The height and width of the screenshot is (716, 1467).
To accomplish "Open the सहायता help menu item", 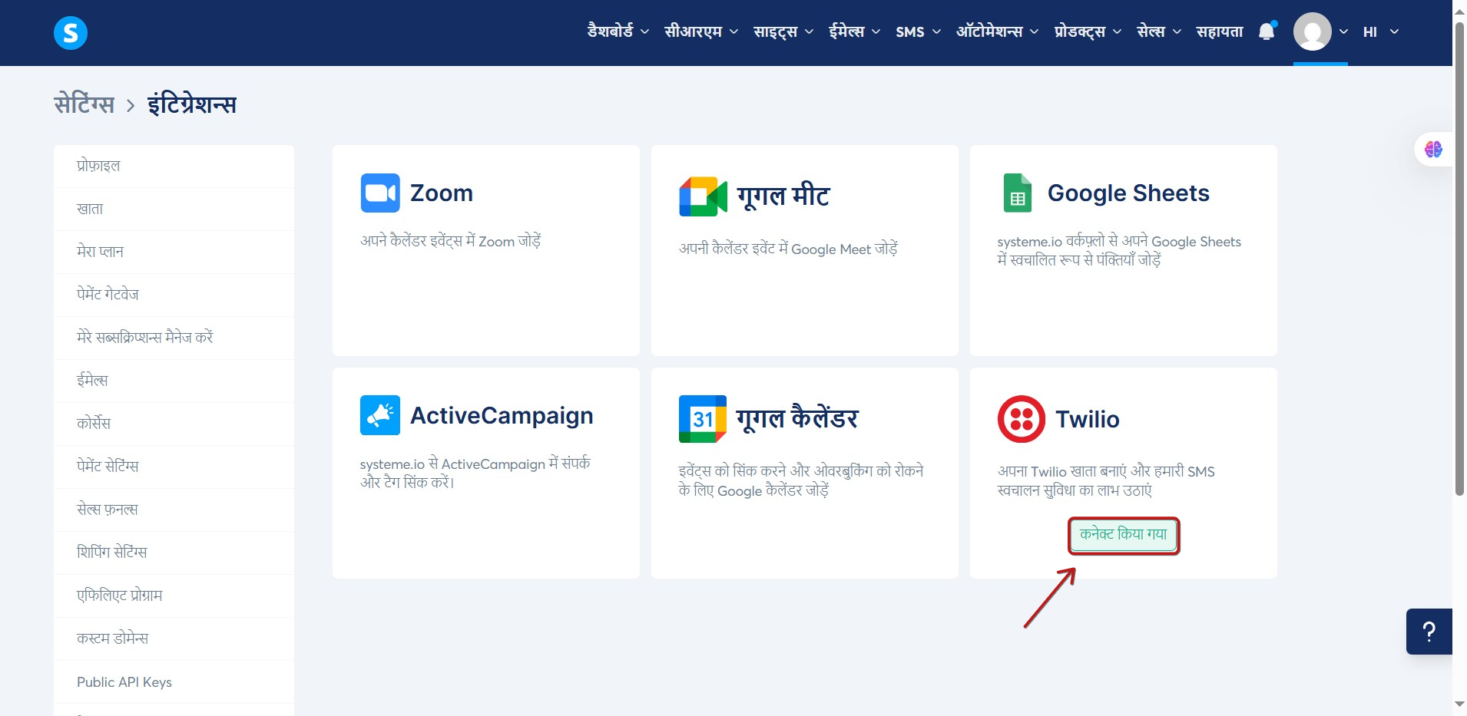I will pos(1220,31).
